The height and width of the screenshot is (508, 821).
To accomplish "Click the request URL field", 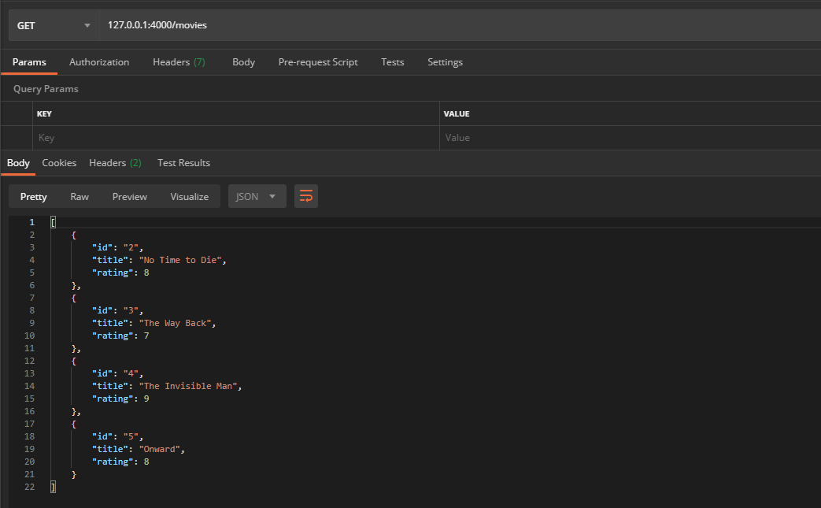I will pyautogui.click(x=457, y=25).
